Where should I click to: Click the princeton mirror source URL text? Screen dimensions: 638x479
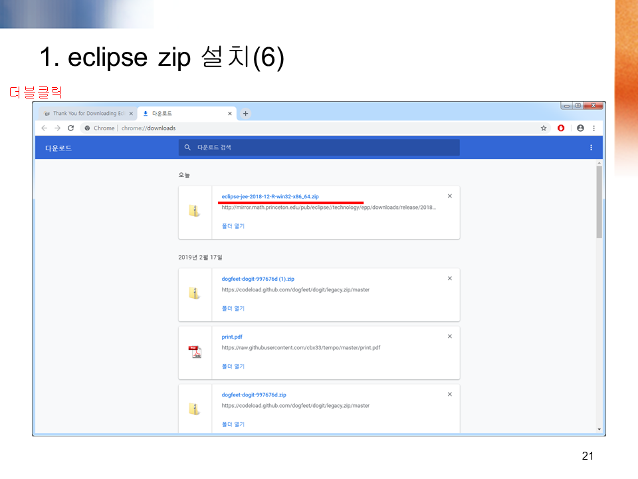(x=329, y=208)
